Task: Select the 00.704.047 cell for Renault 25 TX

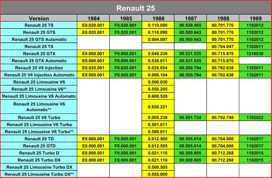Action: pyautogui.click(x=223, y=46)
